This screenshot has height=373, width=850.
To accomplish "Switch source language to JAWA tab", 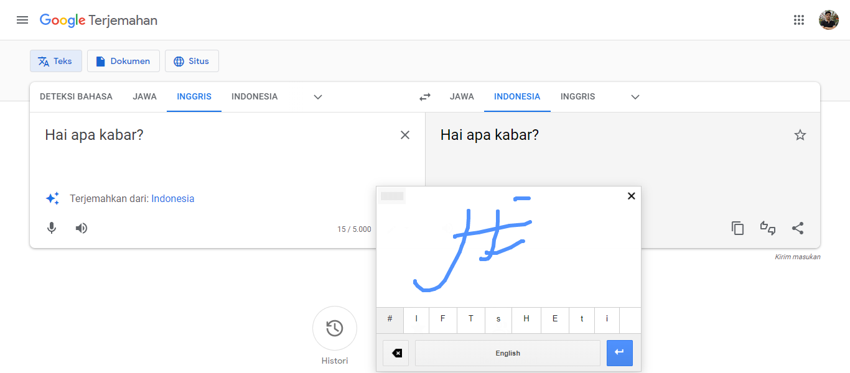I will (x=144, y=96).
